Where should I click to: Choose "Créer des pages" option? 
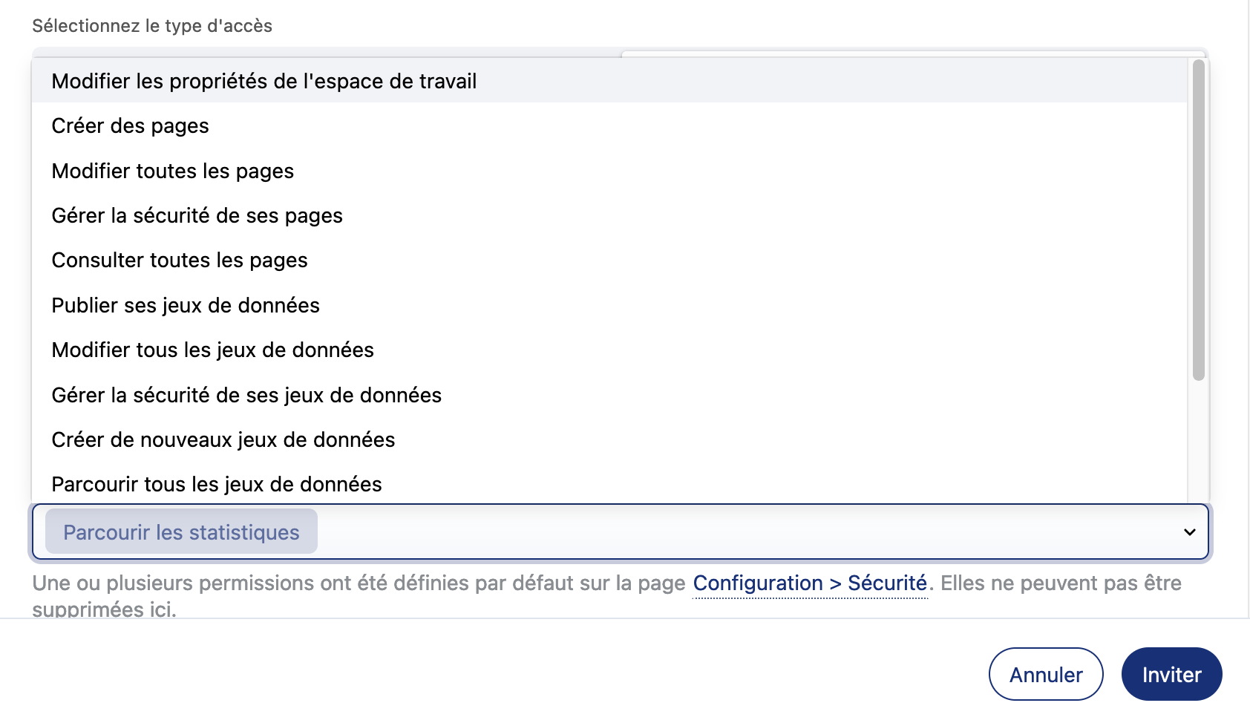pos(131,126)
